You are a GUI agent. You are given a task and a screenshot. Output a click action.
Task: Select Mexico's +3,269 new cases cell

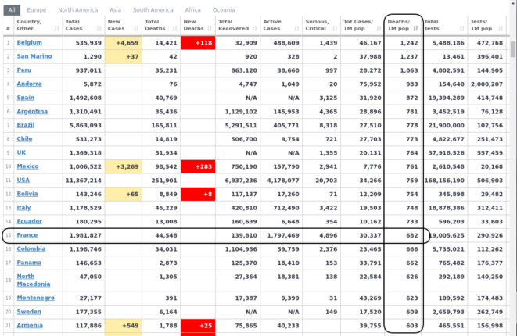tap(124, 166)
